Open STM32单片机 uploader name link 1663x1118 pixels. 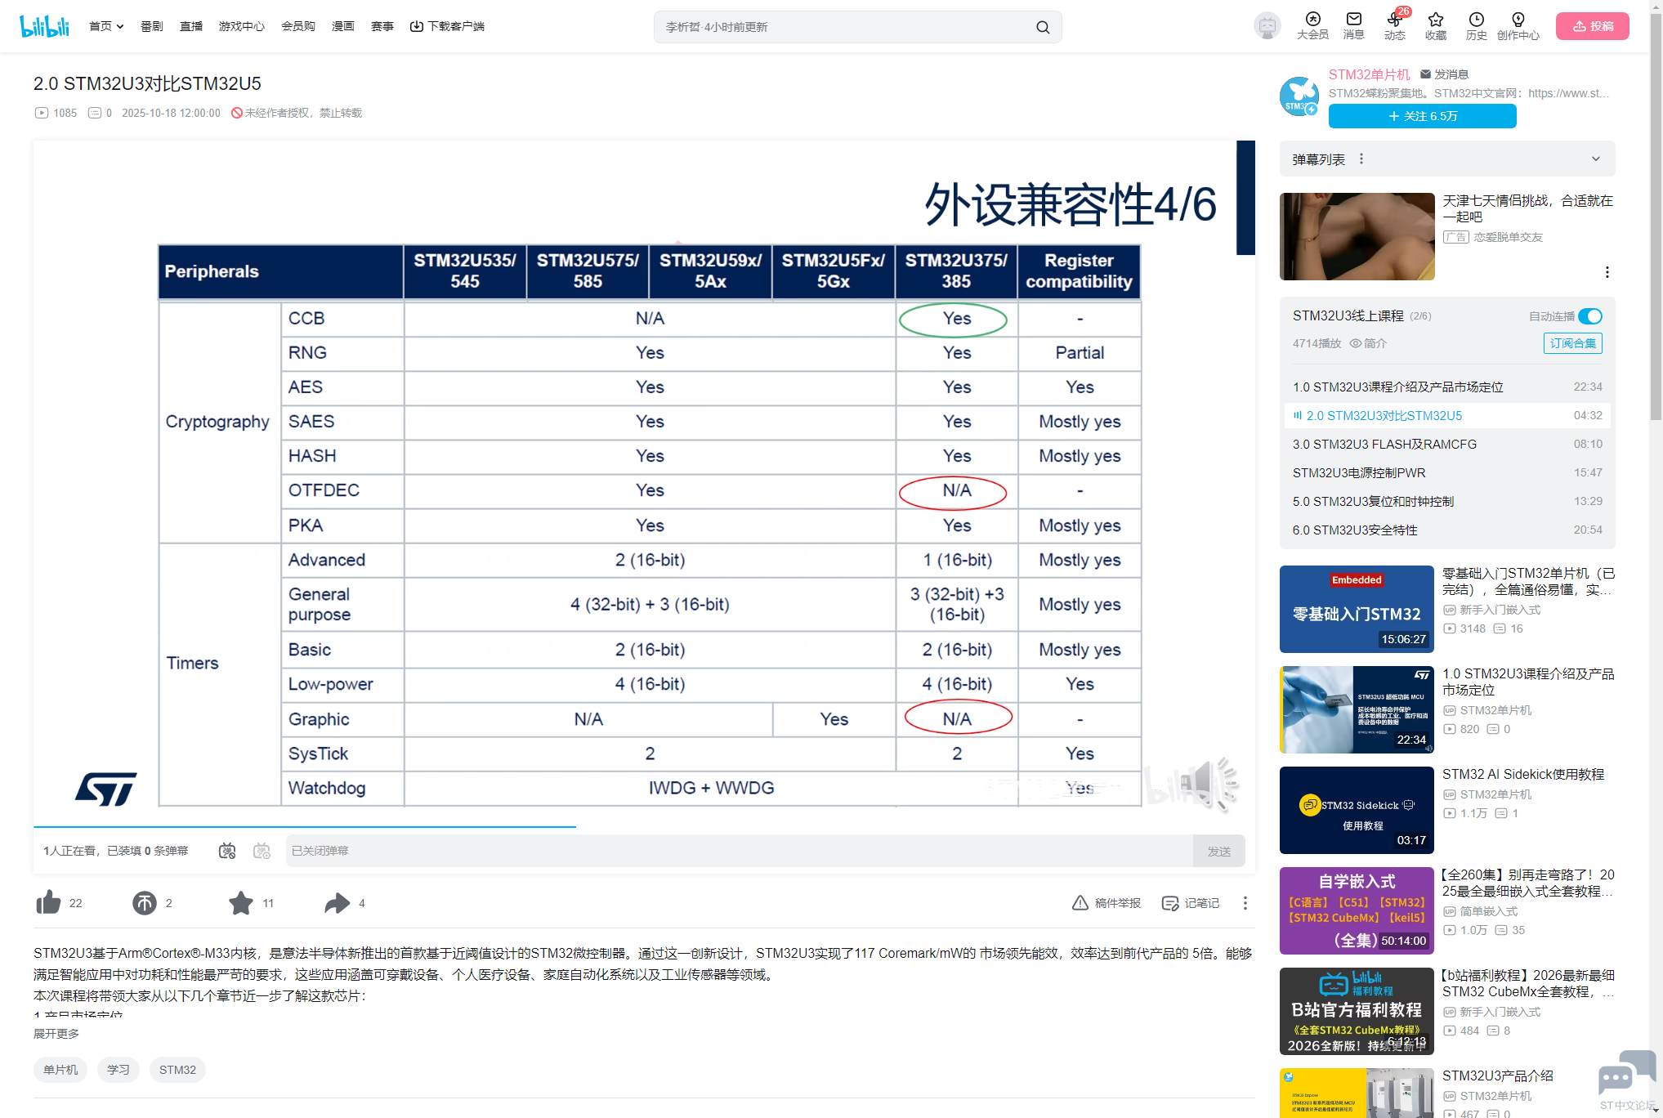pyautogui.click(x=1370, y=74)
